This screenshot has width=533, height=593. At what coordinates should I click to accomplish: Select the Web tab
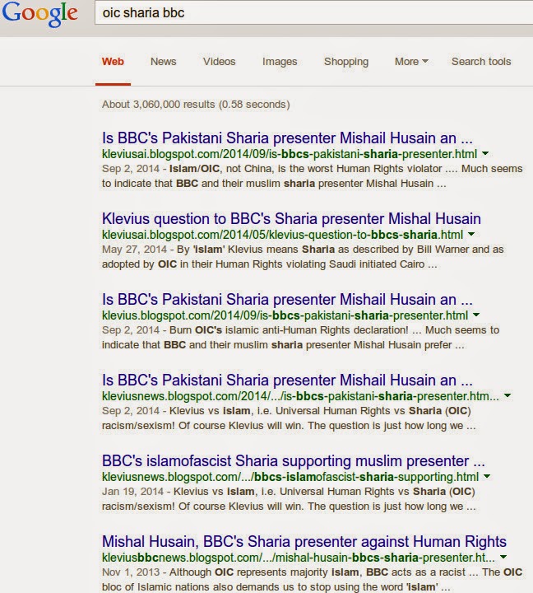pyautogui.click(x=113, y=61)
